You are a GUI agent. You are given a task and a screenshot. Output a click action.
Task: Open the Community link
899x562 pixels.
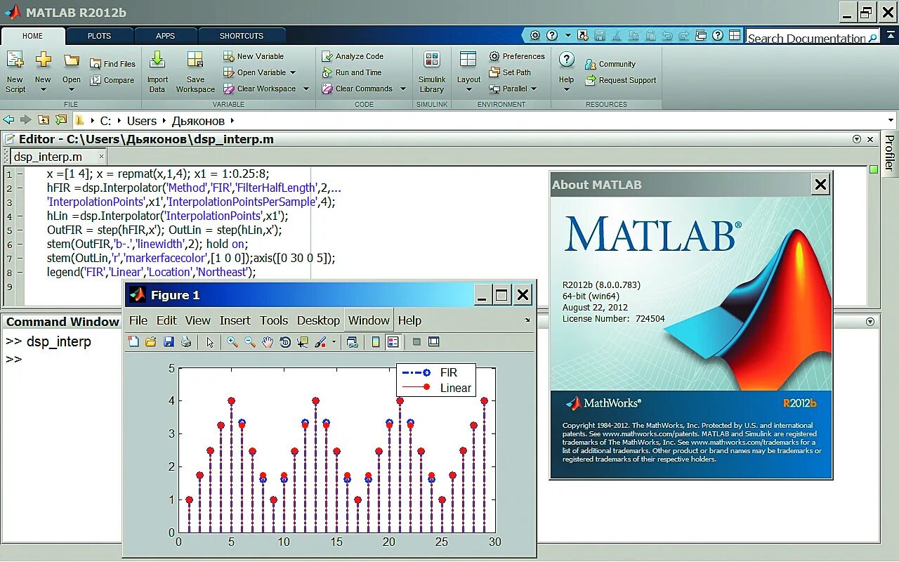tap(610, 64)
